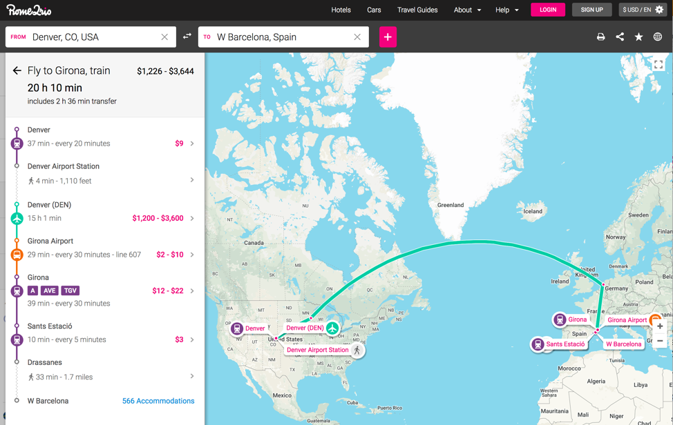This screenshot has width=673, height=425.
Task: Open the USD / EN currency language settings
Action: 643,10
